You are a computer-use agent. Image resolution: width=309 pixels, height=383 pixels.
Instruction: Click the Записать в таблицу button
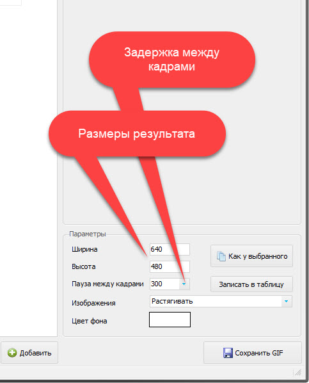click(x=251, y=284)
